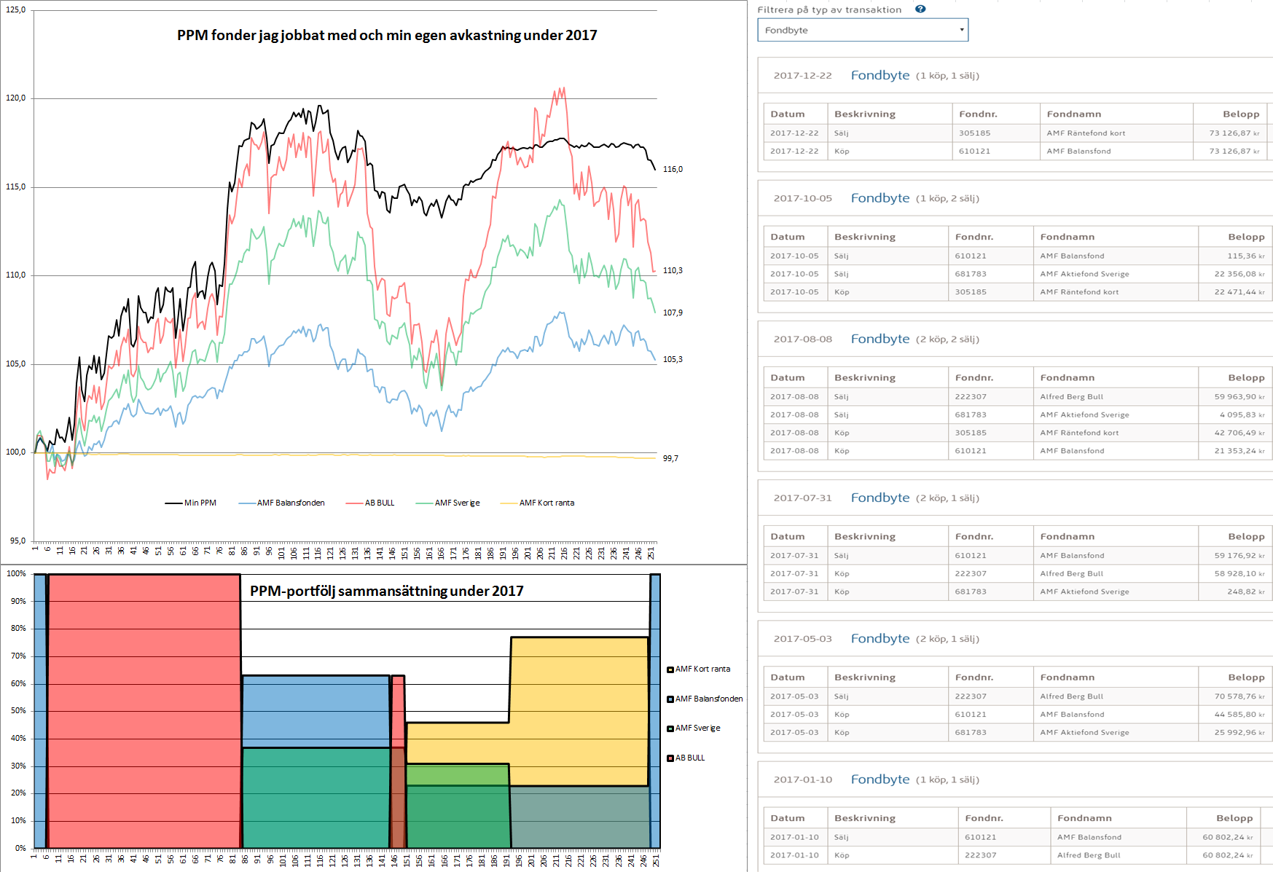Click the help icon beside filter label

(x=920, y=9)
